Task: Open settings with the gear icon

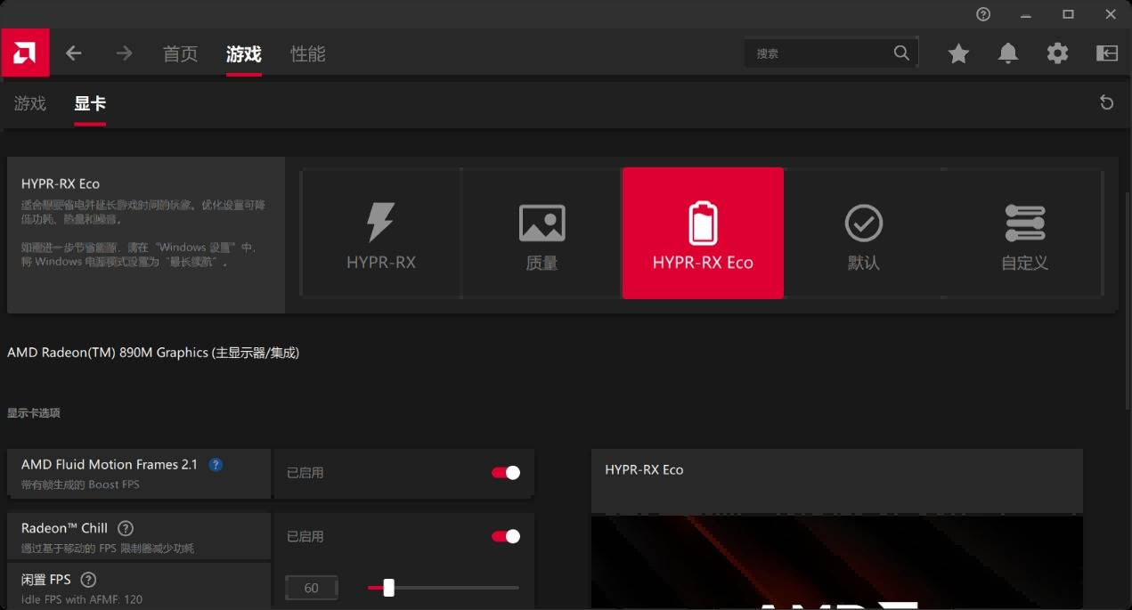Action: pos(1057,53)
